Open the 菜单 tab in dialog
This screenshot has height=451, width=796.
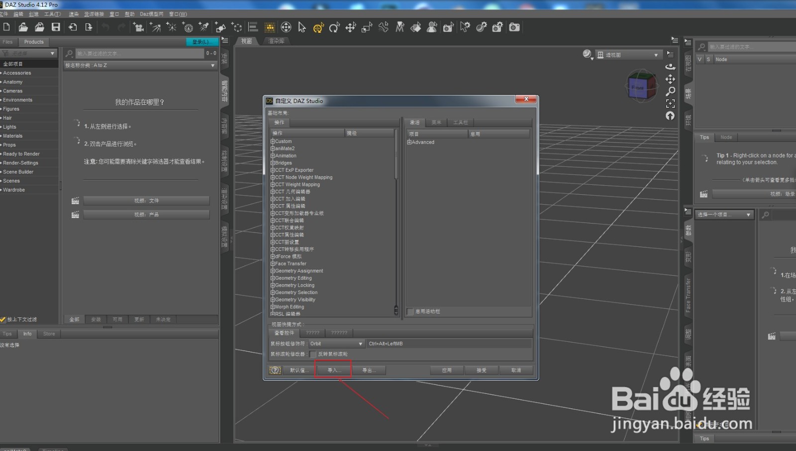[x=436, y=122]
